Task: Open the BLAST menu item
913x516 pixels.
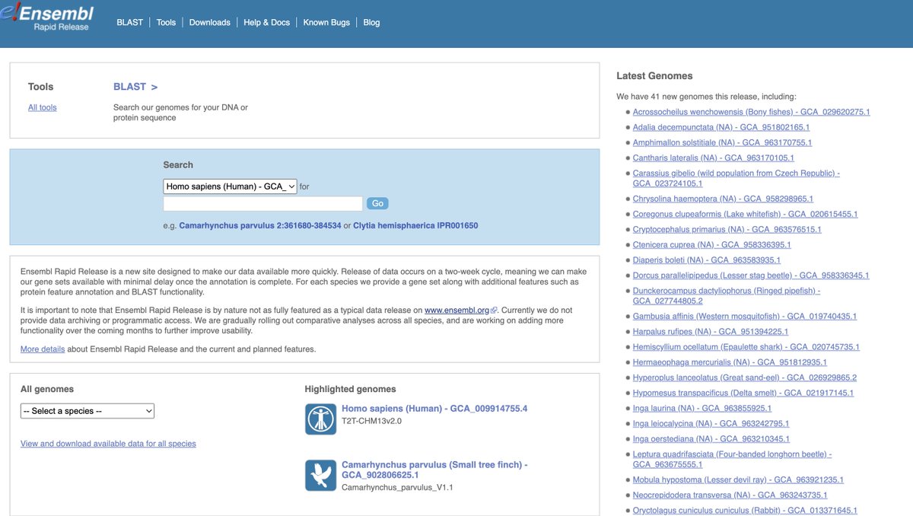Action: [x=129, y=22]
